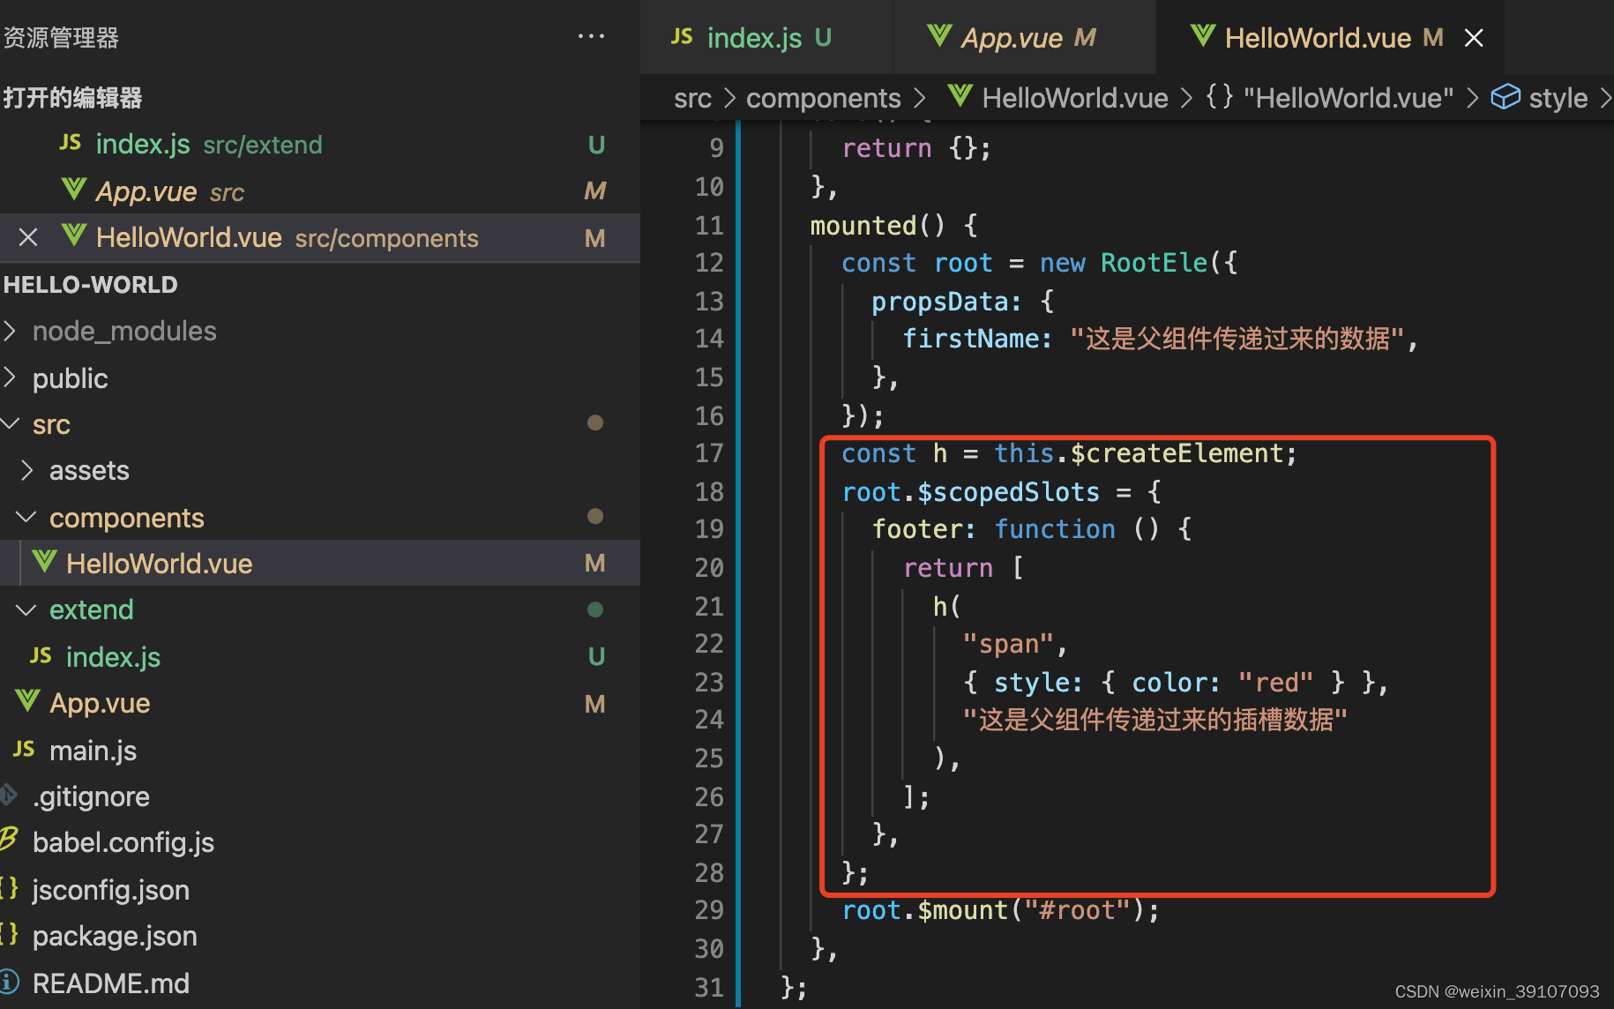
Task: Expand the public folder
Action: coord(11,377)
